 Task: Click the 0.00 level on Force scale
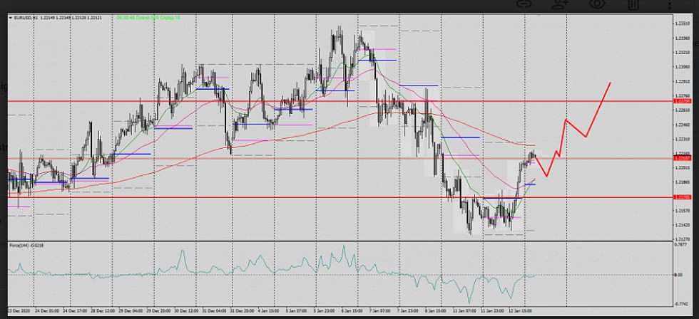679,274
